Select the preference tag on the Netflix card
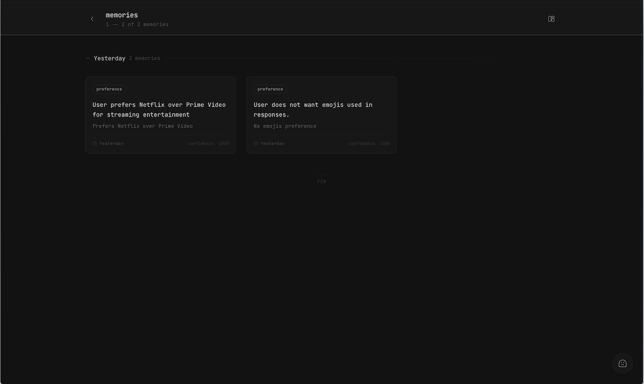 (109, 89)
